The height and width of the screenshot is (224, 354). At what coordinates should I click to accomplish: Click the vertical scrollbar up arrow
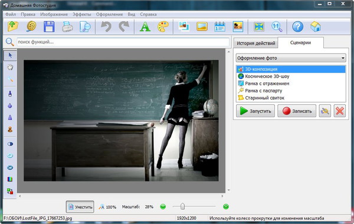pos(228,52)
